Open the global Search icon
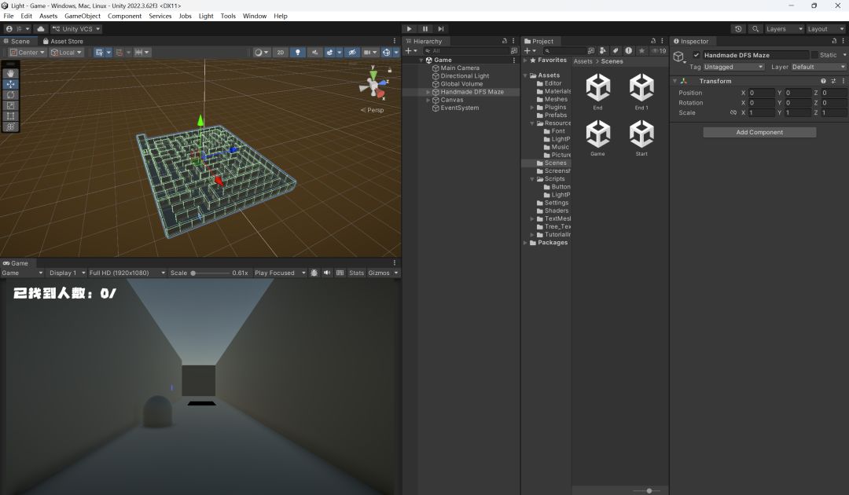The image size is (849, 495). [x=755, y=28]
